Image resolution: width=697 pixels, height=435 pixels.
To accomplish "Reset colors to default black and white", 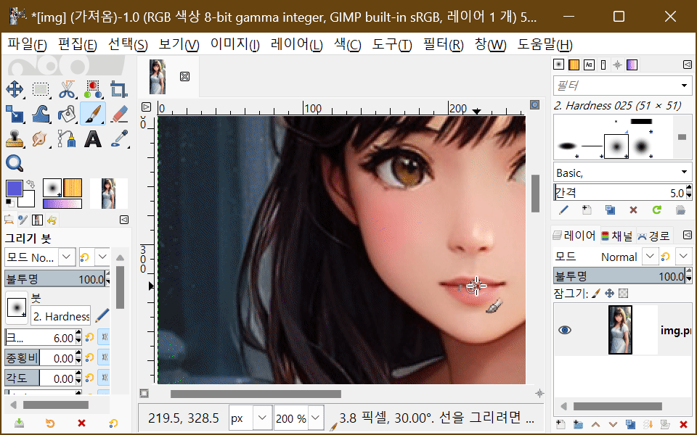I will click(9, 203).
